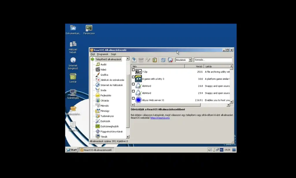Open the Súgó menu
Viewport: 296px width, 178px height.
[113, 54]
